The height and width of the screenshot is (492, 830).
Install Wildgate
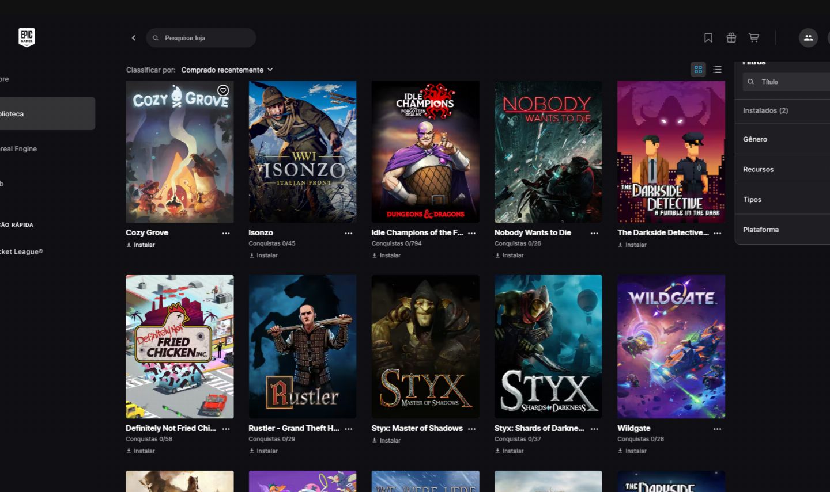(x=632, y=451)
